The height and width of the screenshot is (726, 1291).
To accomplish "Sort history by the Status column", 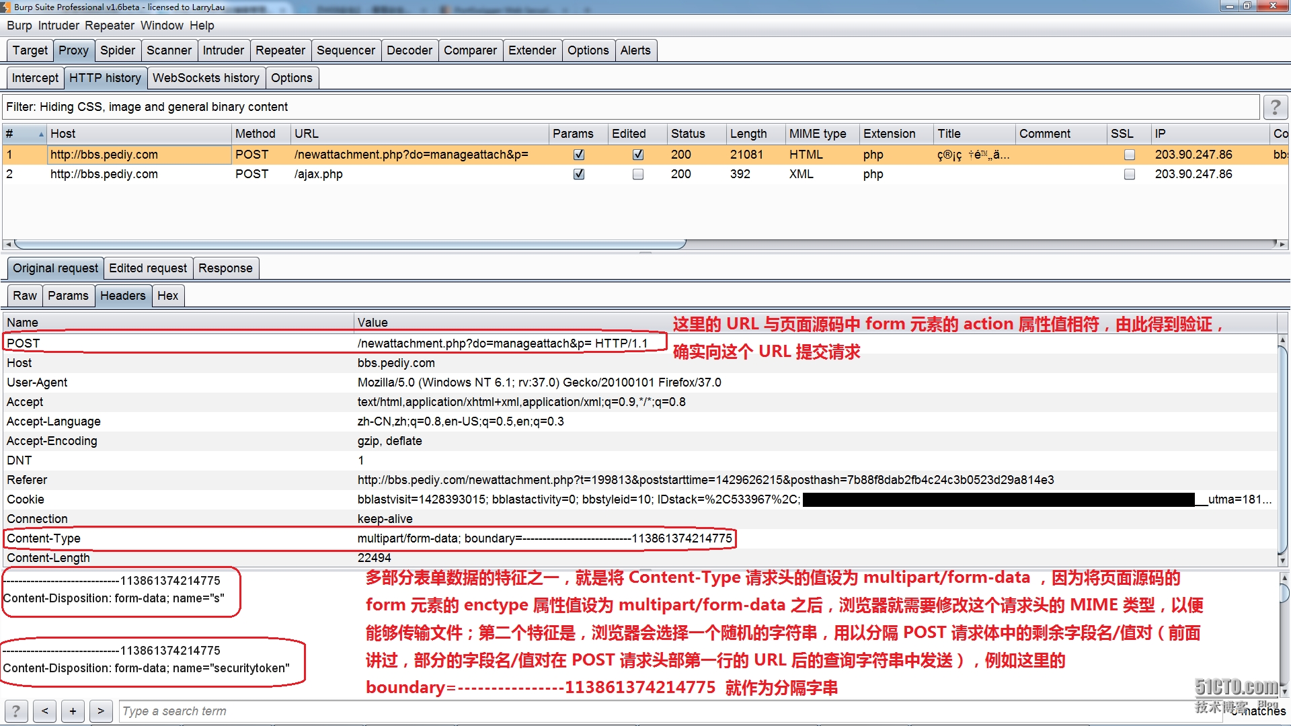I will [x=697, y=134].
